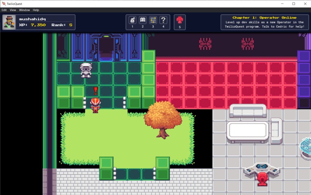Maximize the TwilioQuest window
The height and width of the screenshot is (195, 311).
(294, 3)
